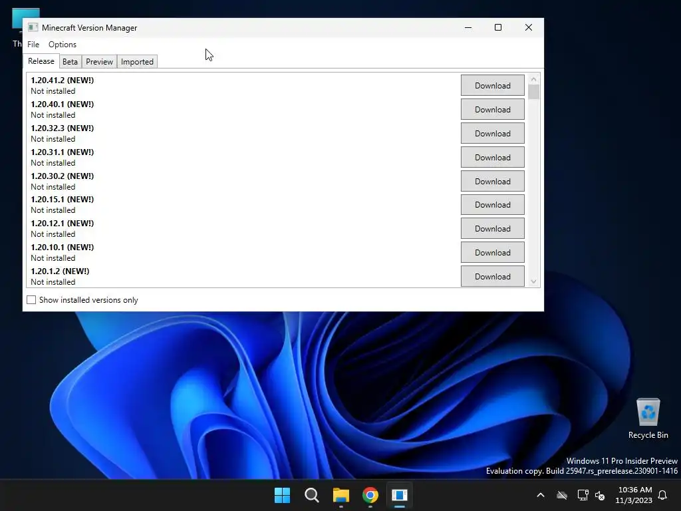Select Minecraft Version Manager taskbar icon
Screen dimensions: 681x511
(400, 495)
